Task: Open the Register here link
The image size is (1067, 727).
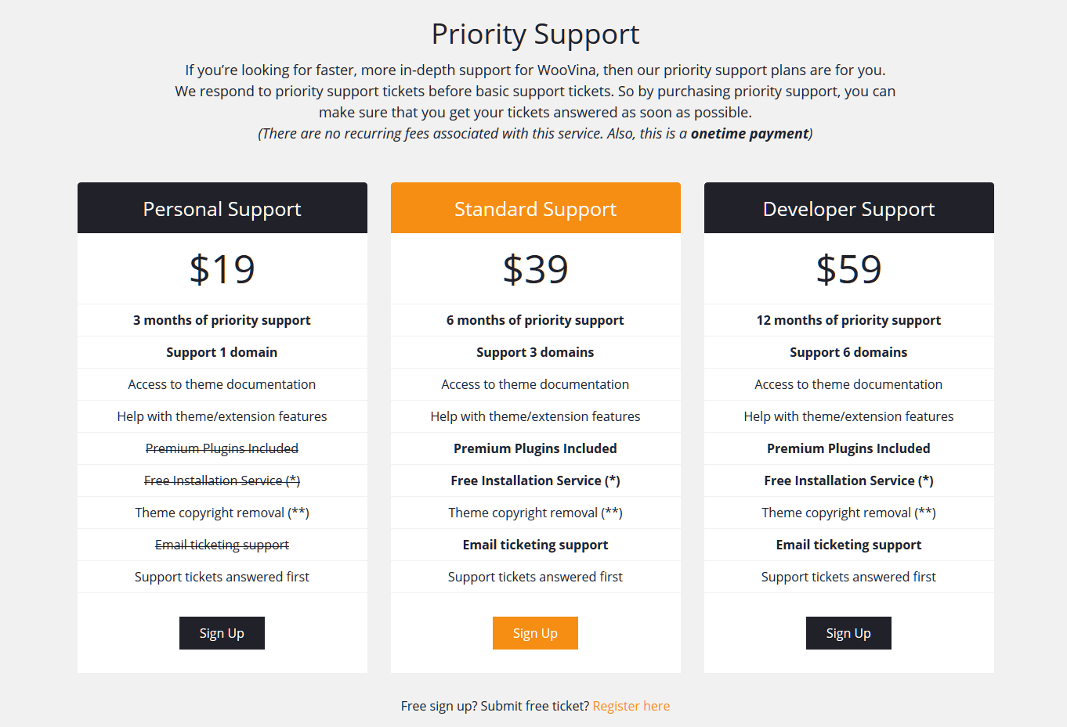Action: point(631,706)
